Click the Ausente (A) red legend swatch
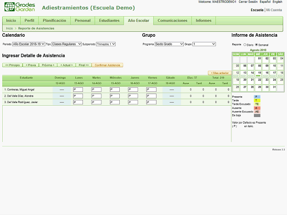This screenshot has height=215, width=287. pos(257,107)
